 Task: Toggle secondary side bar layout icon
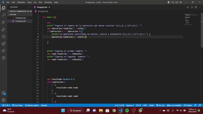click(177, 2)
